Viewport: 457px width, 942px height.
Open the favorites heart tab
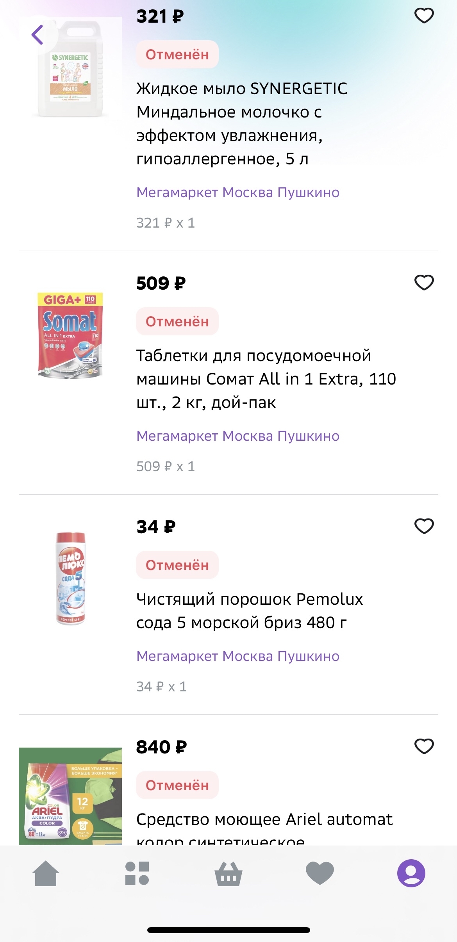click(x=320, y=873)
